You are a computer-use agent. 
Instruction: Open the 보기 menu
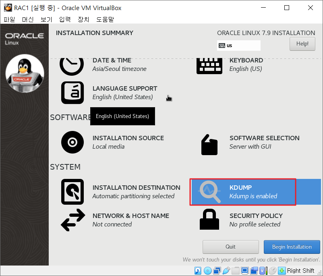pyautogui.click(x=46, y=19)
